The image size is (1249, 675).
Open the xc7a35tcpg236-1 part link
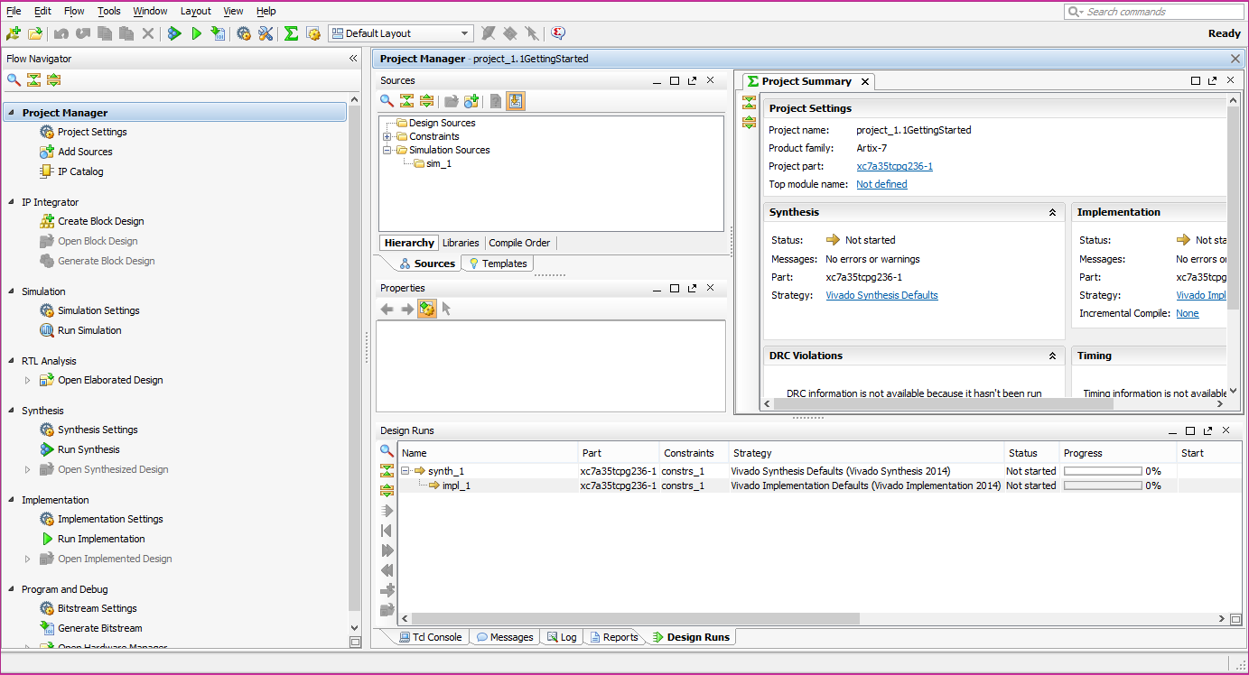[x=893, y=165]
